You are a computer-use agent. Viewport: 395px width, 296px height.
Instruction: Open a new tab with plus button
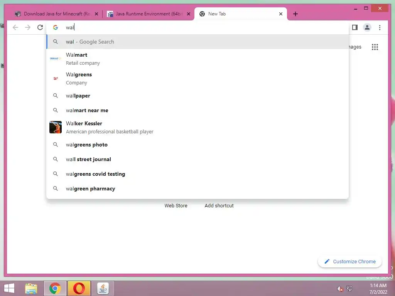(x=295, y=14)
